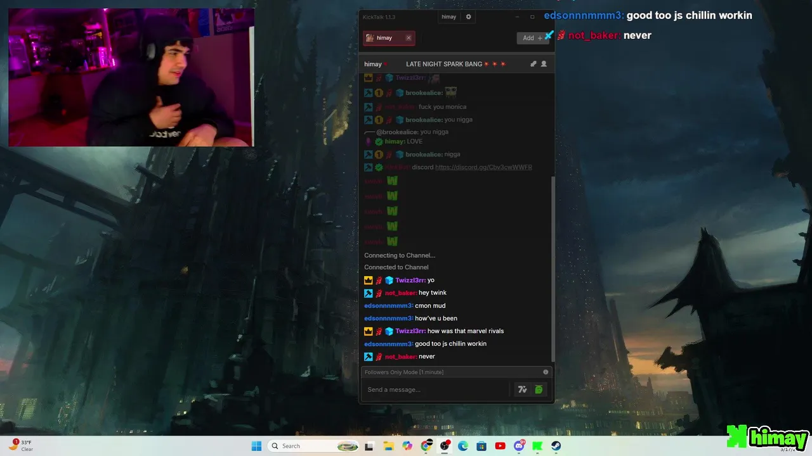
Task: Click message "good too js chillin workin" in chat
Action: tap(450, 343)
